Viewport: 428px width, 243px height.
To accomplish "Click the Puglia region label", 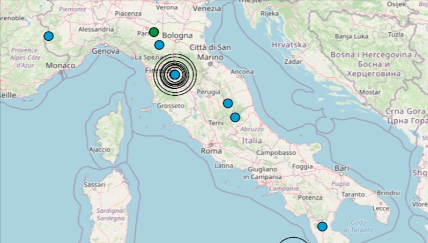I will coord(340,184).
